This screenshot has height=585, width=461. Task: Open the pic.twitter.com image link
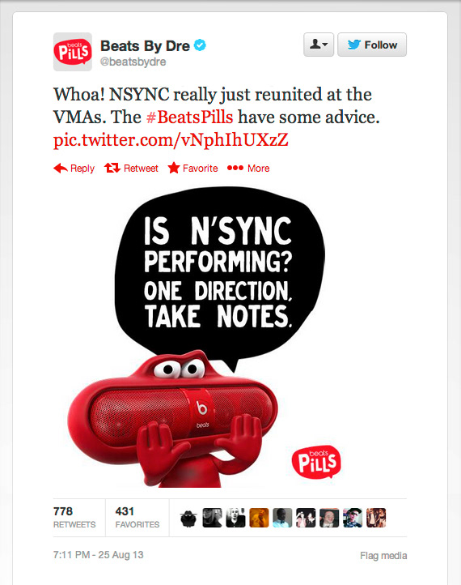pyautogui.click(x=171, y=140)
